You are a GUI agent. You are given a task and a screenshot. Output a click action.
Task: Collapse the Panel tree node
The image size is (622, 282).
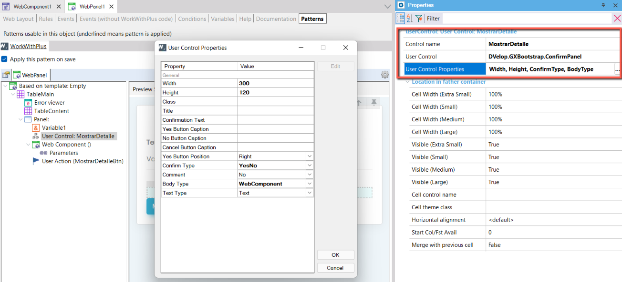21,119
